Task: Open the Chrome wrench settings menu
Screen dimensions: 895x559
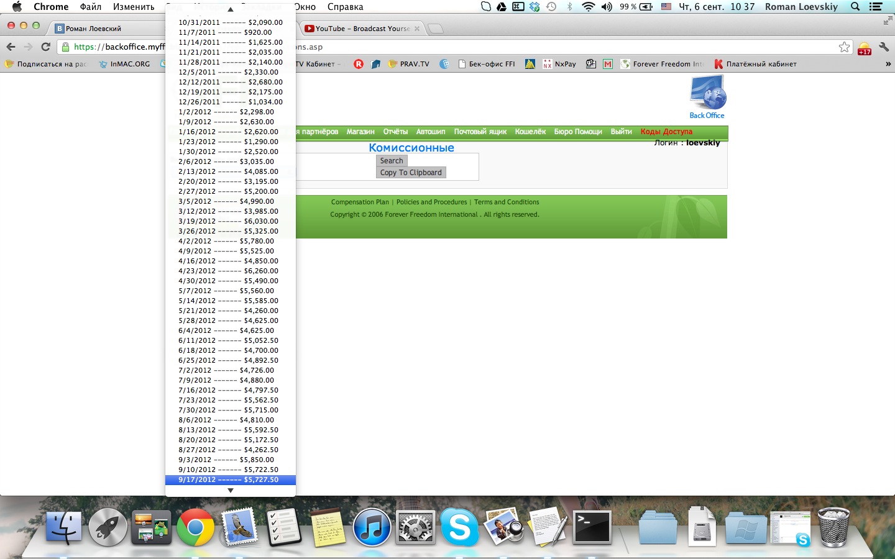Action: pyautogui.click(x=883, y=47)
